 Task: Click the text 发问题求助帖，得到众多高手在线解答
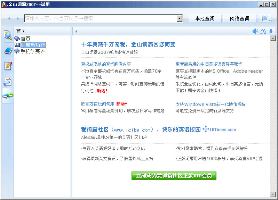pyautogui.click(x=212, y=149)
